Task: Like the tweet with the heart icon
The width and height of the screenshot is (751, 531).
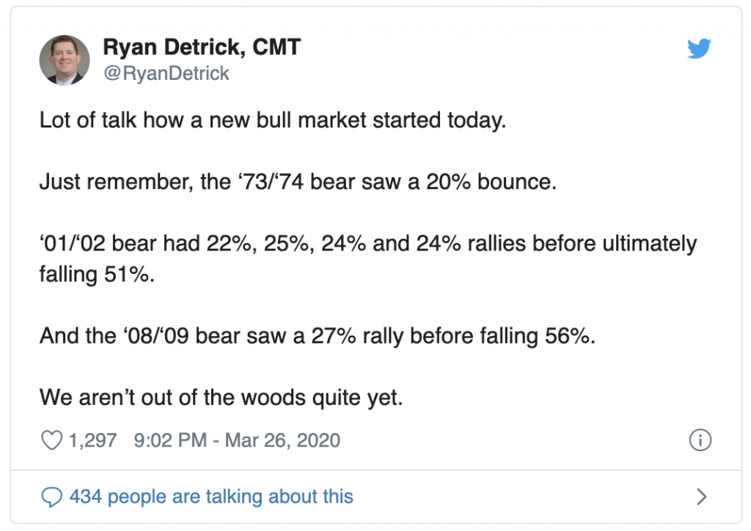Action: tap(51, 440)
